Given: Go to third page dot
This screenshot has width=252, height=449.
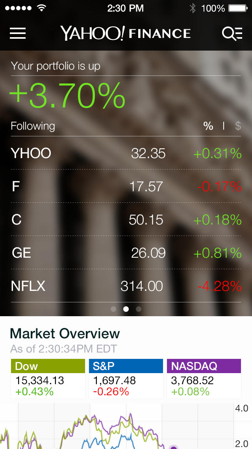Looking at the screenshot, I should pyautogui.click(x=139, y=309).
